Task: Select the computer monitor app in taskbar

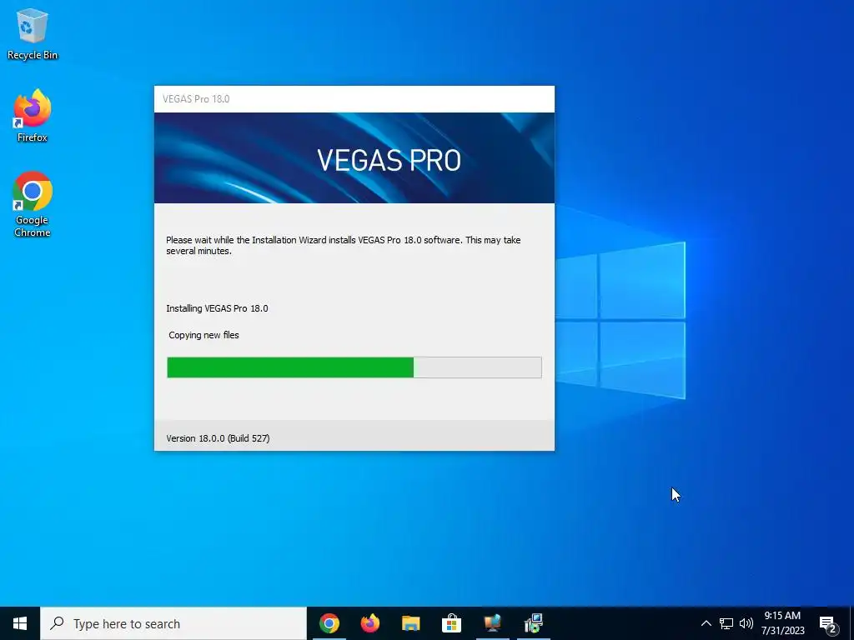Action: click(492, 623)
